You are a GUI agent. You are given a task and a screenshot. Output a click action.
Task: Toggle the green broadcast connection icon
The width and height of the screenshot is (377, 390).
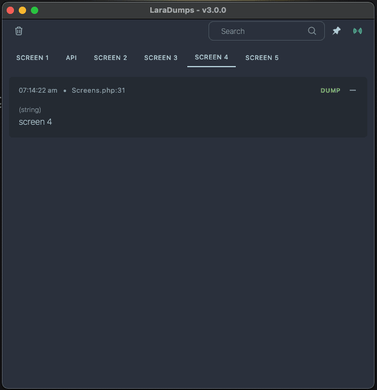(358, 31)
